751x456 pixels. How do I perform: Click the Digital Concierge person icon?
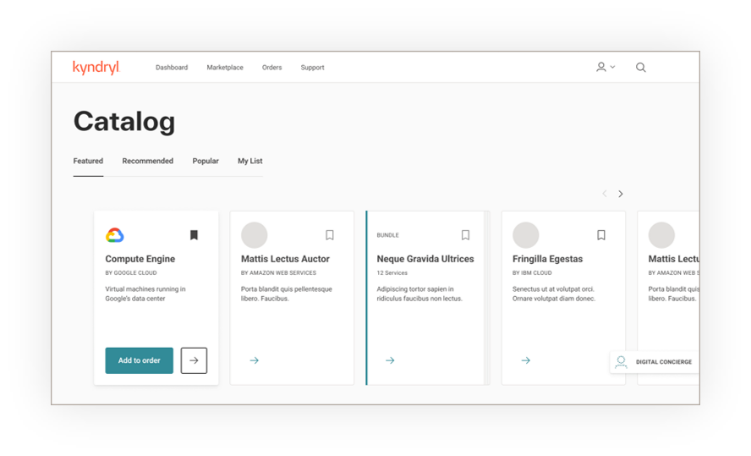click(x=622, y=362)
